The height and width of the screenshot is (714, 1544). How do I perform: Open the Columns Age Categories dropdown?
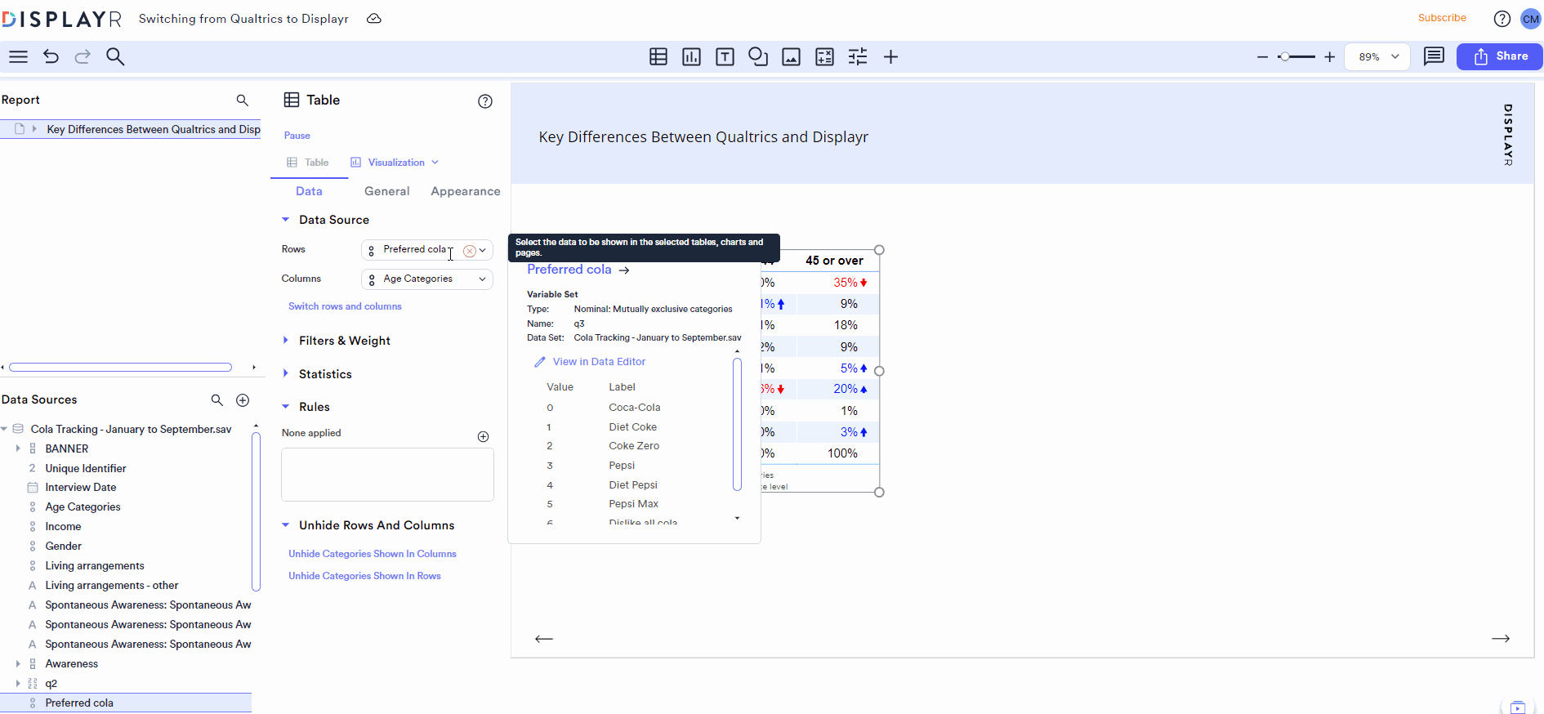coord(427,279)
